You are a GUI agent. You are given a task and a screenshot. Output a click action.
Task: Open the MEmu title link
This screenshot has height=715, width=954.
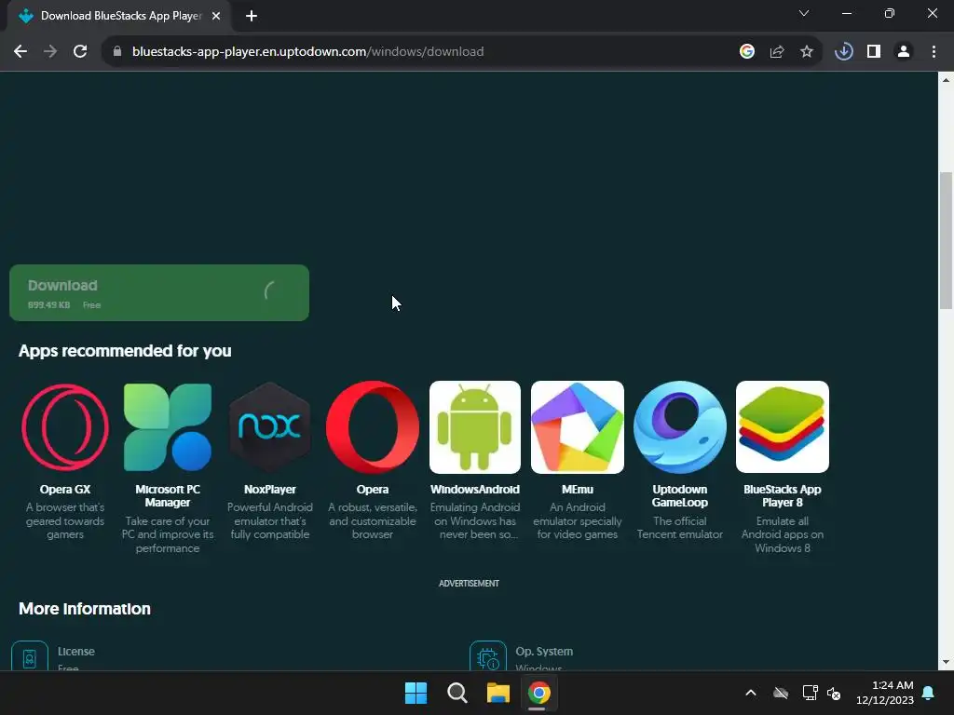pos(578,490)
